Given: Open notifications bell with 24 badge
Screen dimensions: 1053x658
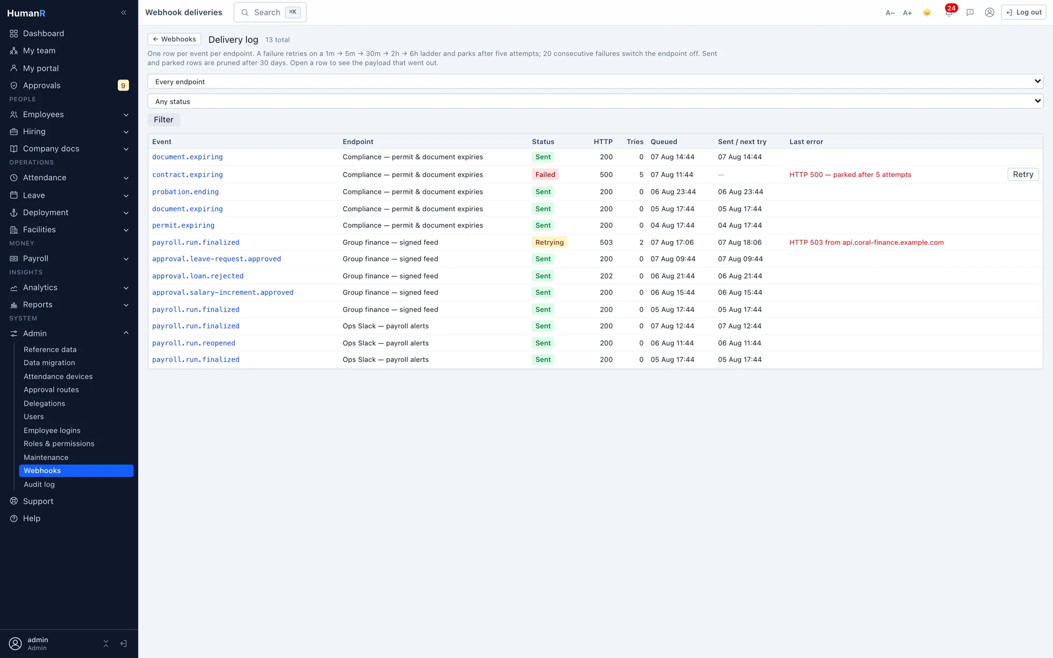Looking at the screenshot, I should (x=949, y=12).
